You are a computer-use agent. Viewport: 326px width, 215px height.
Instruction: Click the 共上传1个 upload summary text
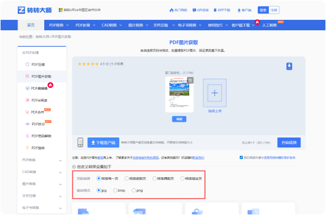(x=256, y=143)
